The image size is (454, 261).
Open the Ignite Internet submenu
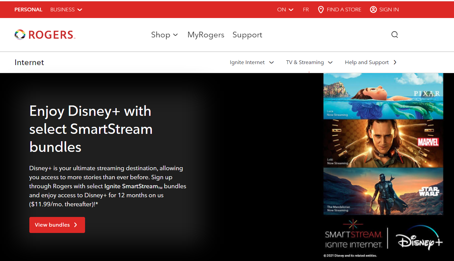pos(252,62)
